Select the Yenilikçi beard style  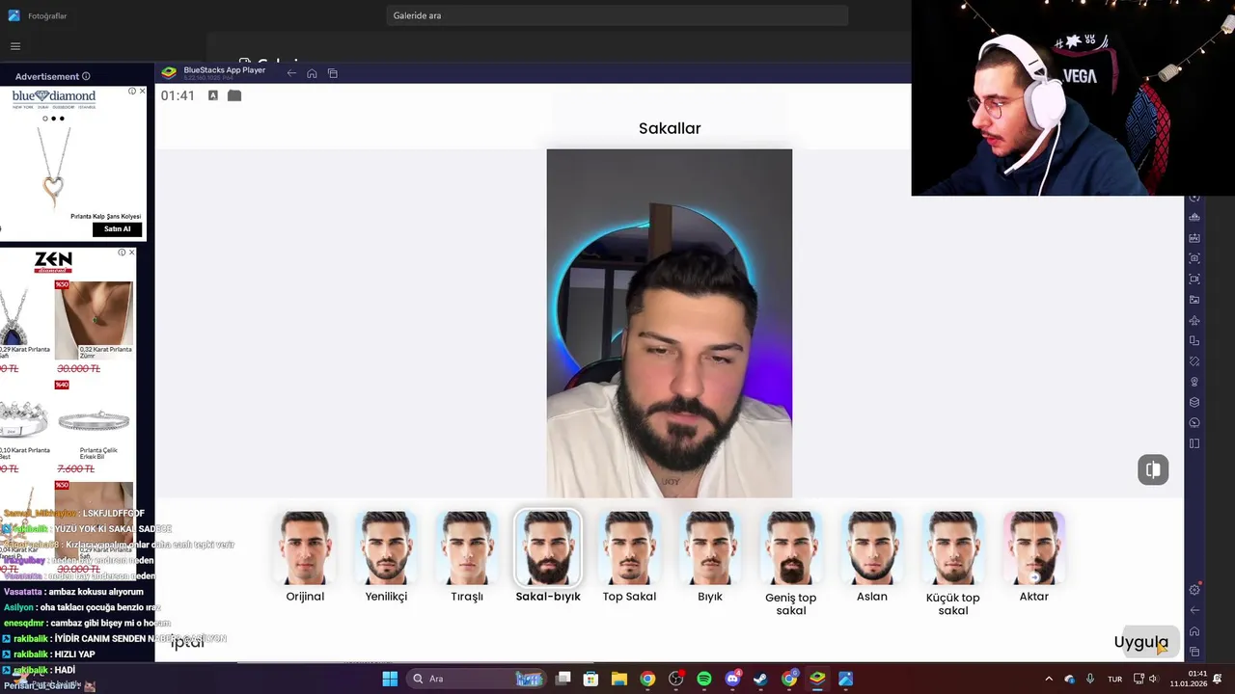point(386,548)
